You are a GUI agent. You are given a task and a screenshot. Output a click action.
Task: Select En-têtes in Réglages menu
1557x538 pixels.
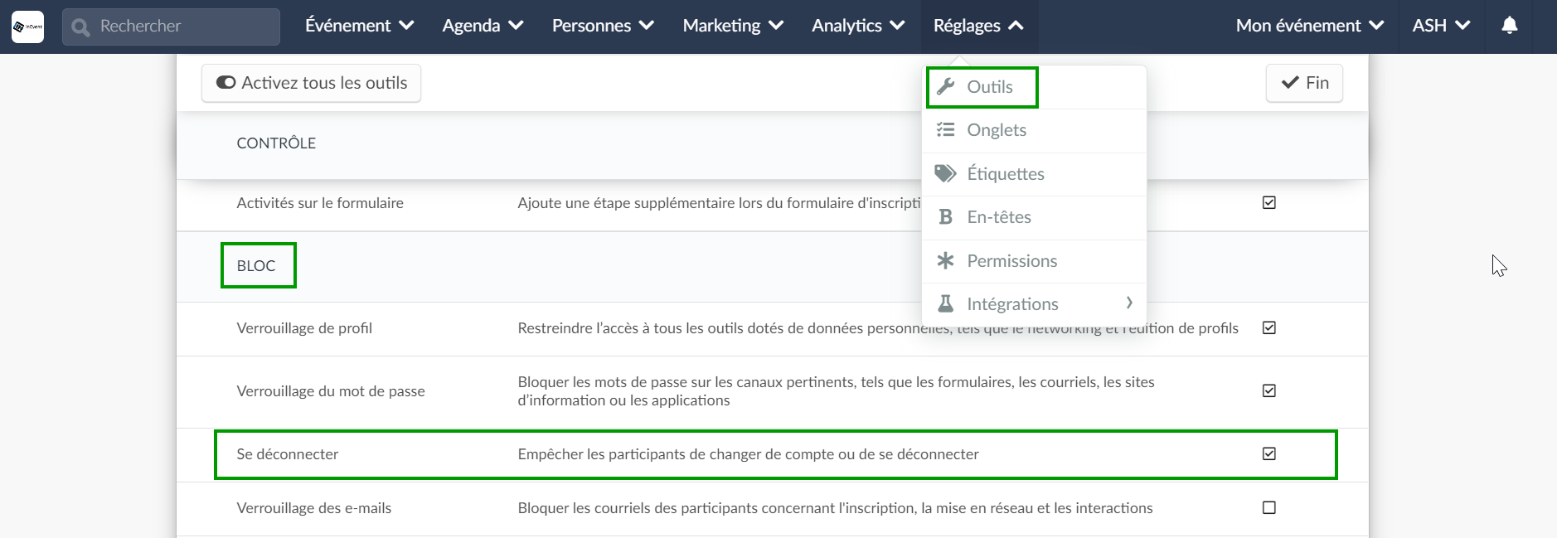(x=1034, y=217)
